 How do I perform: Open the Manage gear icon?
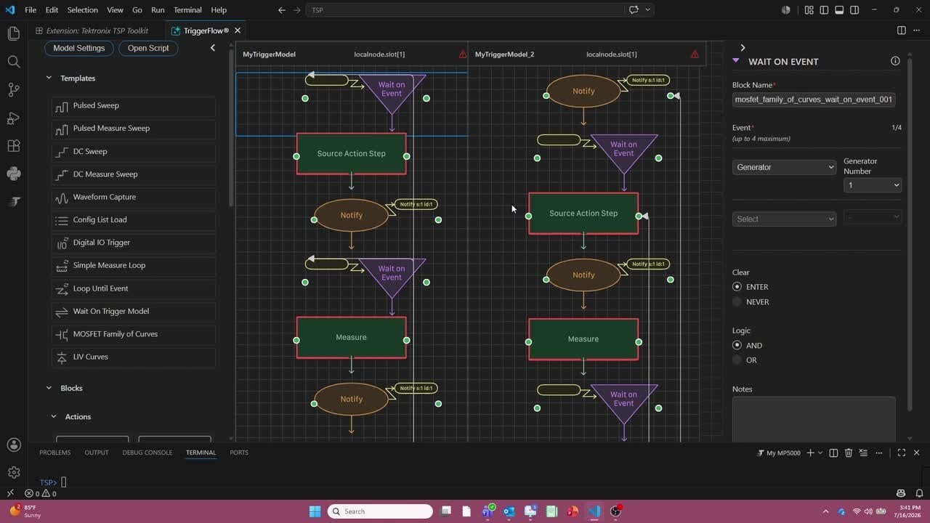[13, 473]
